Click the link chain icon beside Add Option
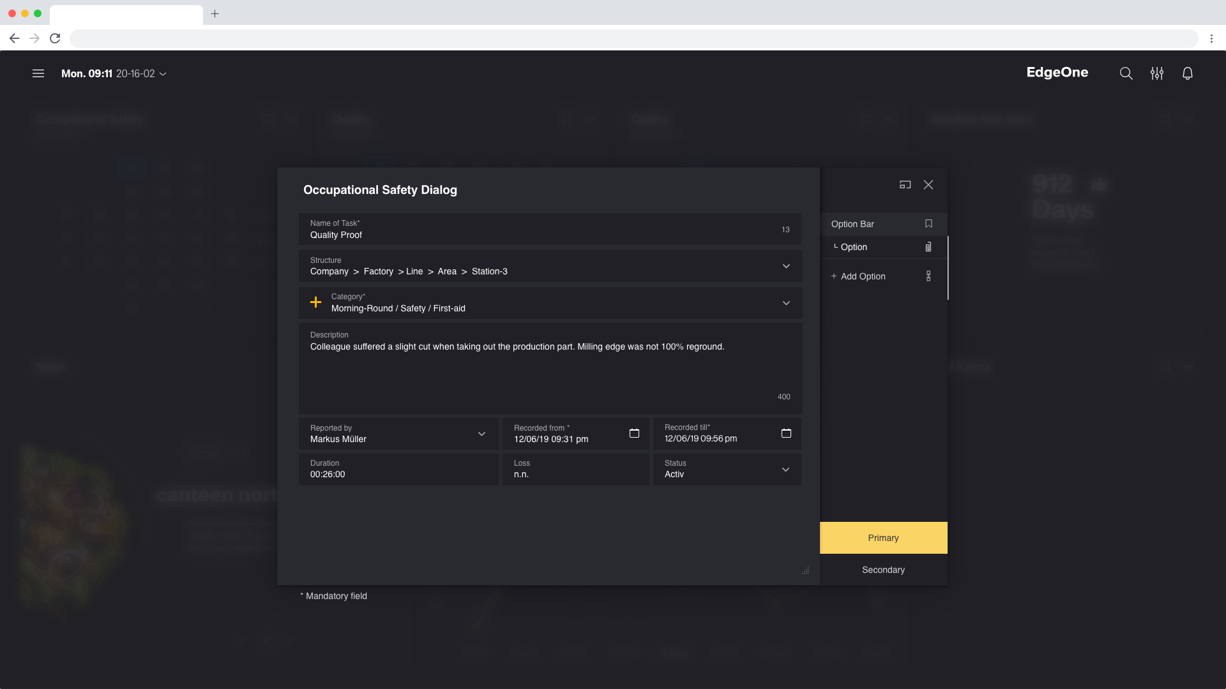1226x689 pixels. (928, 276)
